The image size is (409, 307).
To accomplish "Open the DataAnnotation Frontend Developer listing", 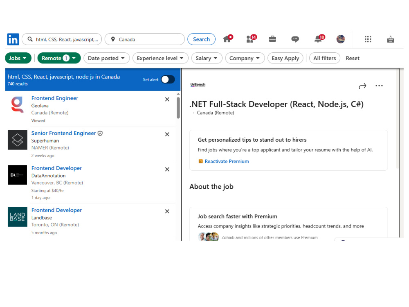I will point(56,168).
